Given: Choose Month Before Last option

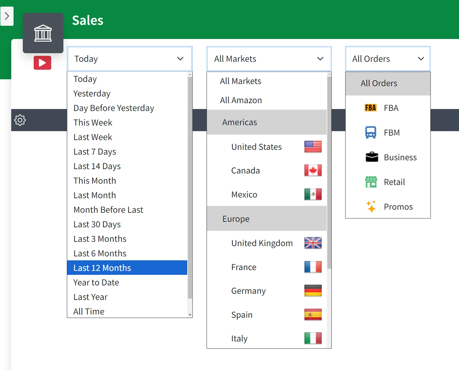Looking at the screenshot, I should tap(127, 210).
